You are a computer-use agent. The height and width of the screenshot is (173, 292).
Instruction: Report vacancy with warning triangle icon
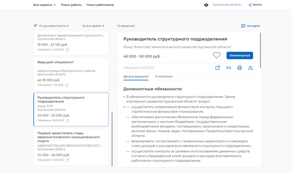pos(251,68)
